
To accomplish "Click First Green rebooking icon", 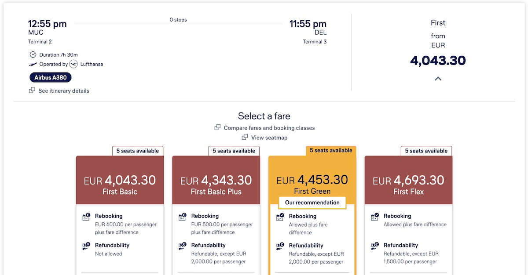I will click(281, 217).
